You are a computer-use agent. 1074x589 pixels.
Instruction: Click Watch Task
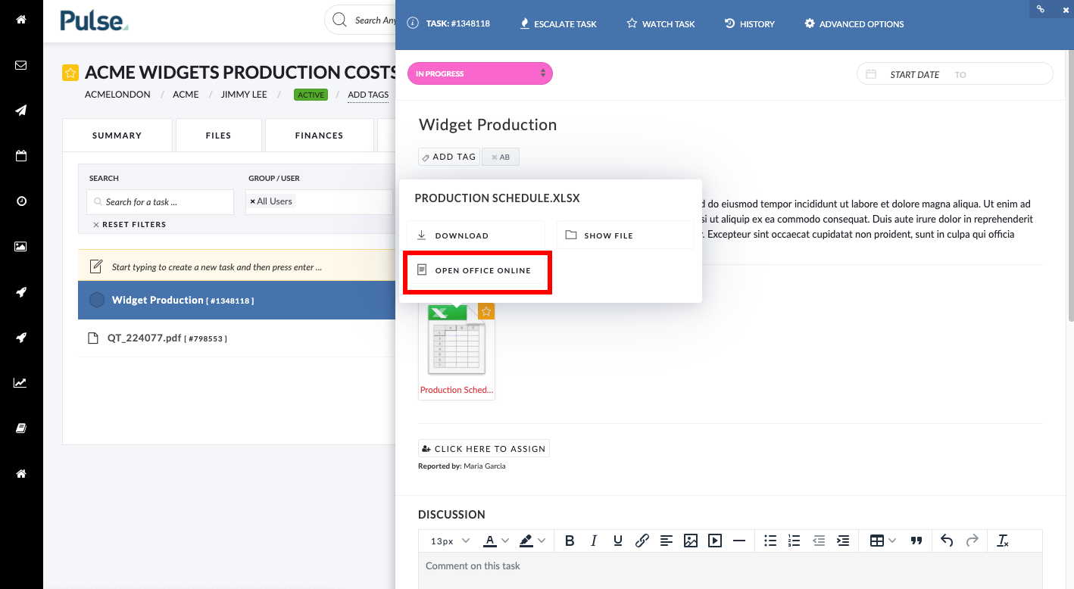coord(660,24)
